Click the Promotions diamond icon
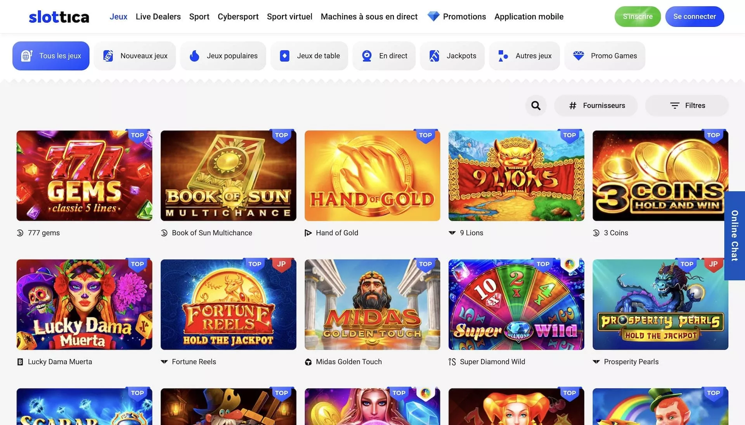 pyautogui.click(x=433, y=16)
